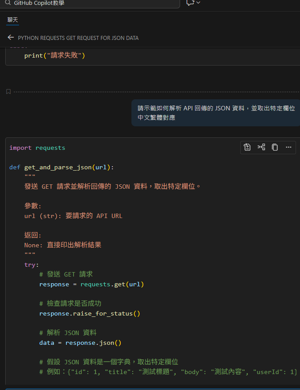Start a new chat
The image size is (300, 390).
point(190,3)
